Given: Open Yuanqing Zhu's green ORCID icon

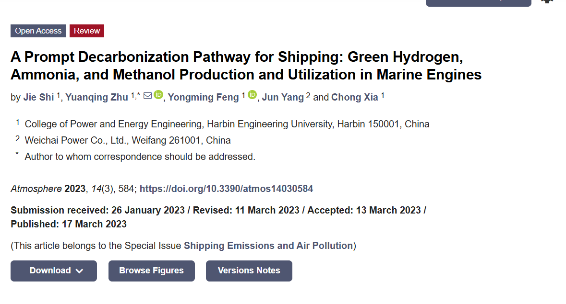Looking at the screenshot, I should coord(158,95).
